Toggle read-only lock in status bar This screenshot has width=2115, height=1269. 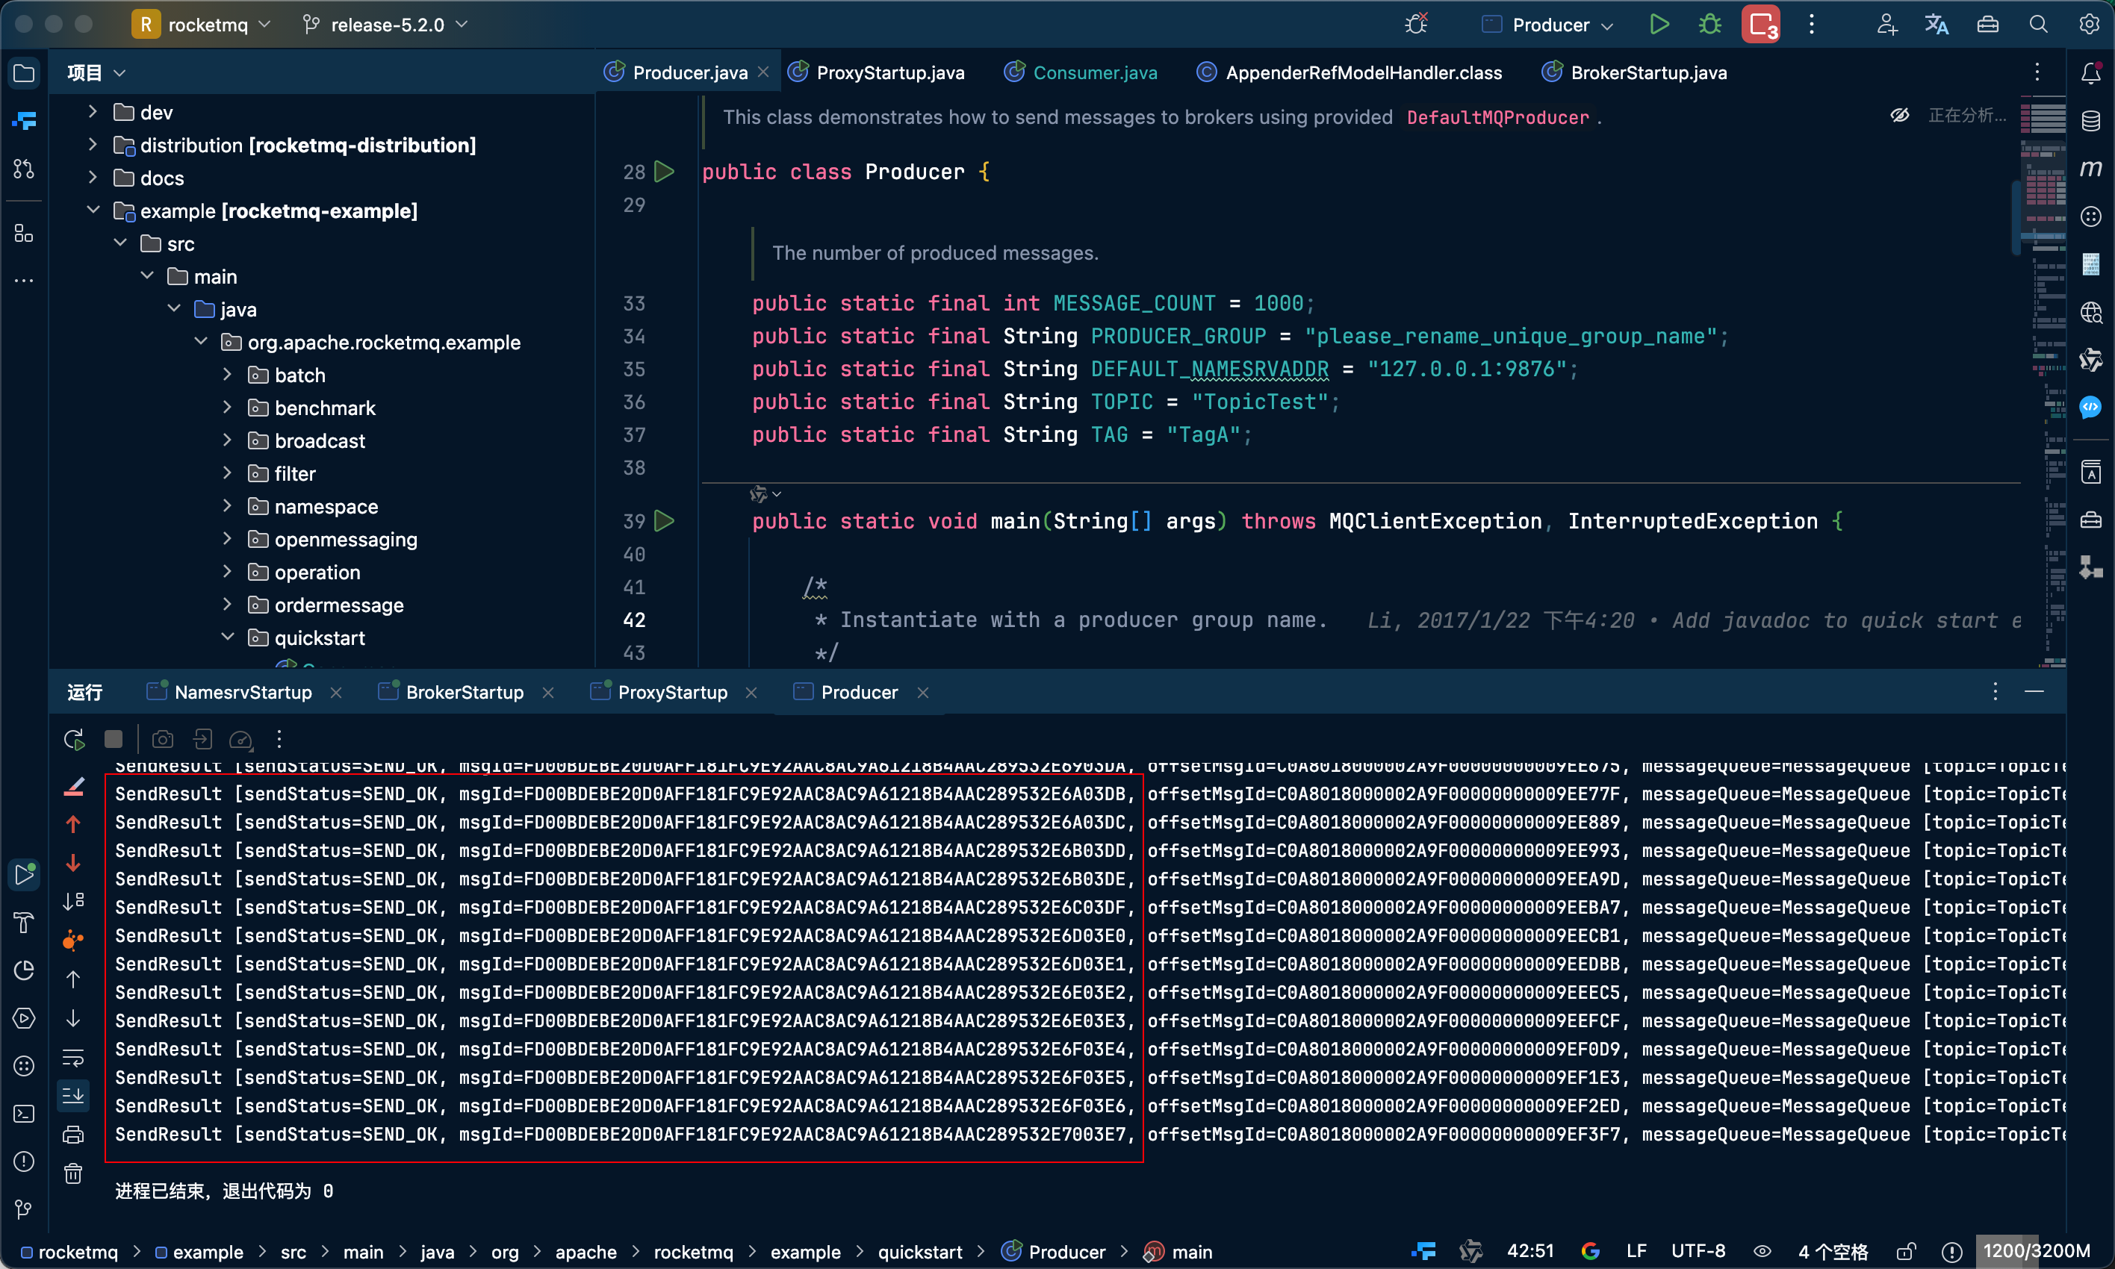point(1905,1252)
